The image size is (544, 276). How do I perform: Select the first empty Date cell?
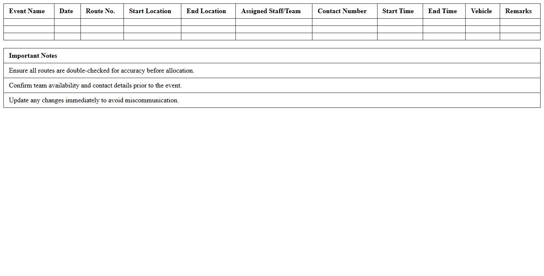67,22
